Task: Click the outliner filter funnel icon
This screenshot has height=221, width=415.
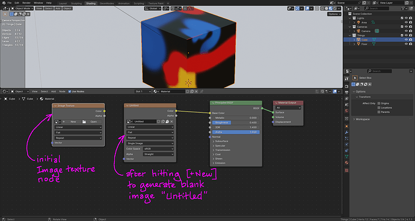Action: [x=403, y=8]
